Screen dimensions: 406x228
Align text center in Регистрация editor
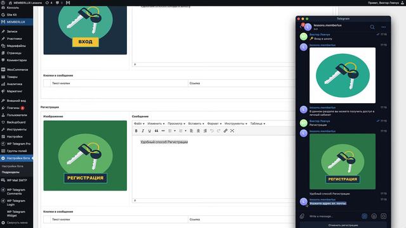199,131
